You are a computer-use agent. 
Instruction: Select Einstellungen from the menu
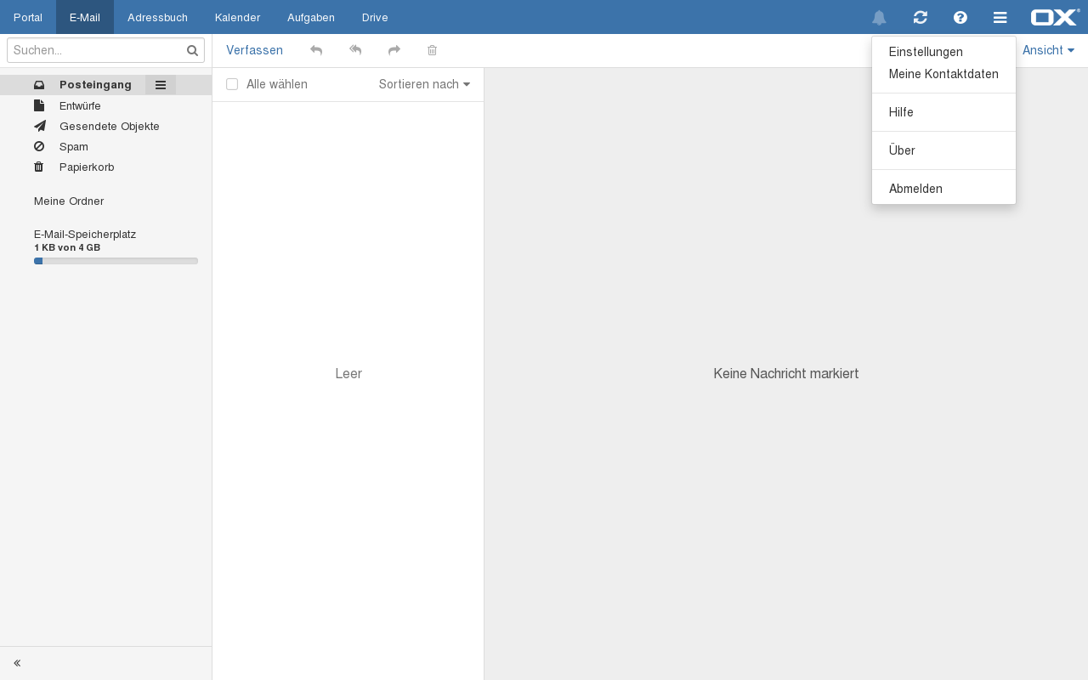click(x=926, y=52)
